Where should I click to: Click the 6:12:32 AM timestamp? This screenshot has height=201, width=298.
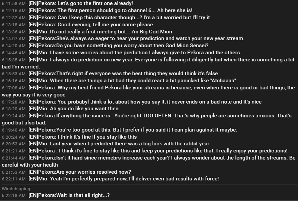coord(14,18)
